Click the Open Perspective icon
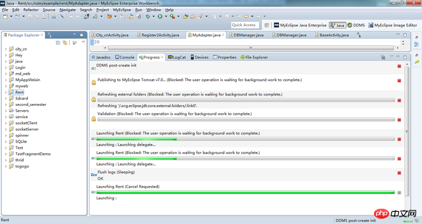The image size is (422, 224). 267,25
